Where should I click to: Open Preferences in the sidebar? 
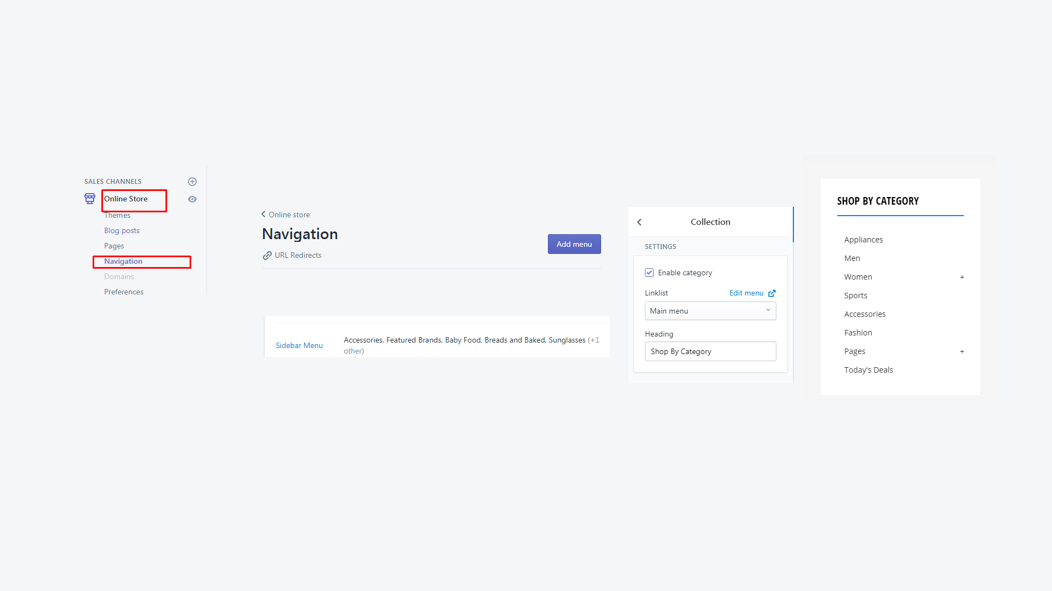124,292
